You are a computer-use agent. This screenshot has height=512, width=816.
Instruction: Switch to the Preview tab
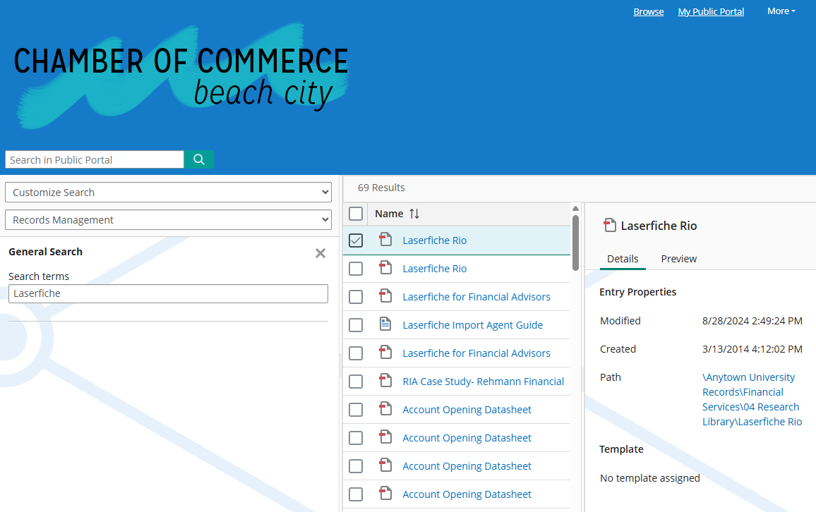tap(678, 259)
